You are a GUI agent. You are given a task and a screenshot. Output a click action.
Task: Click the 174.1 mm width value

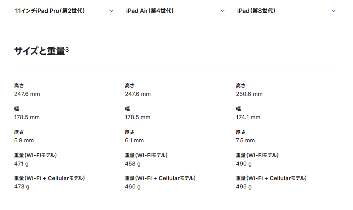[x=248, y=117]
